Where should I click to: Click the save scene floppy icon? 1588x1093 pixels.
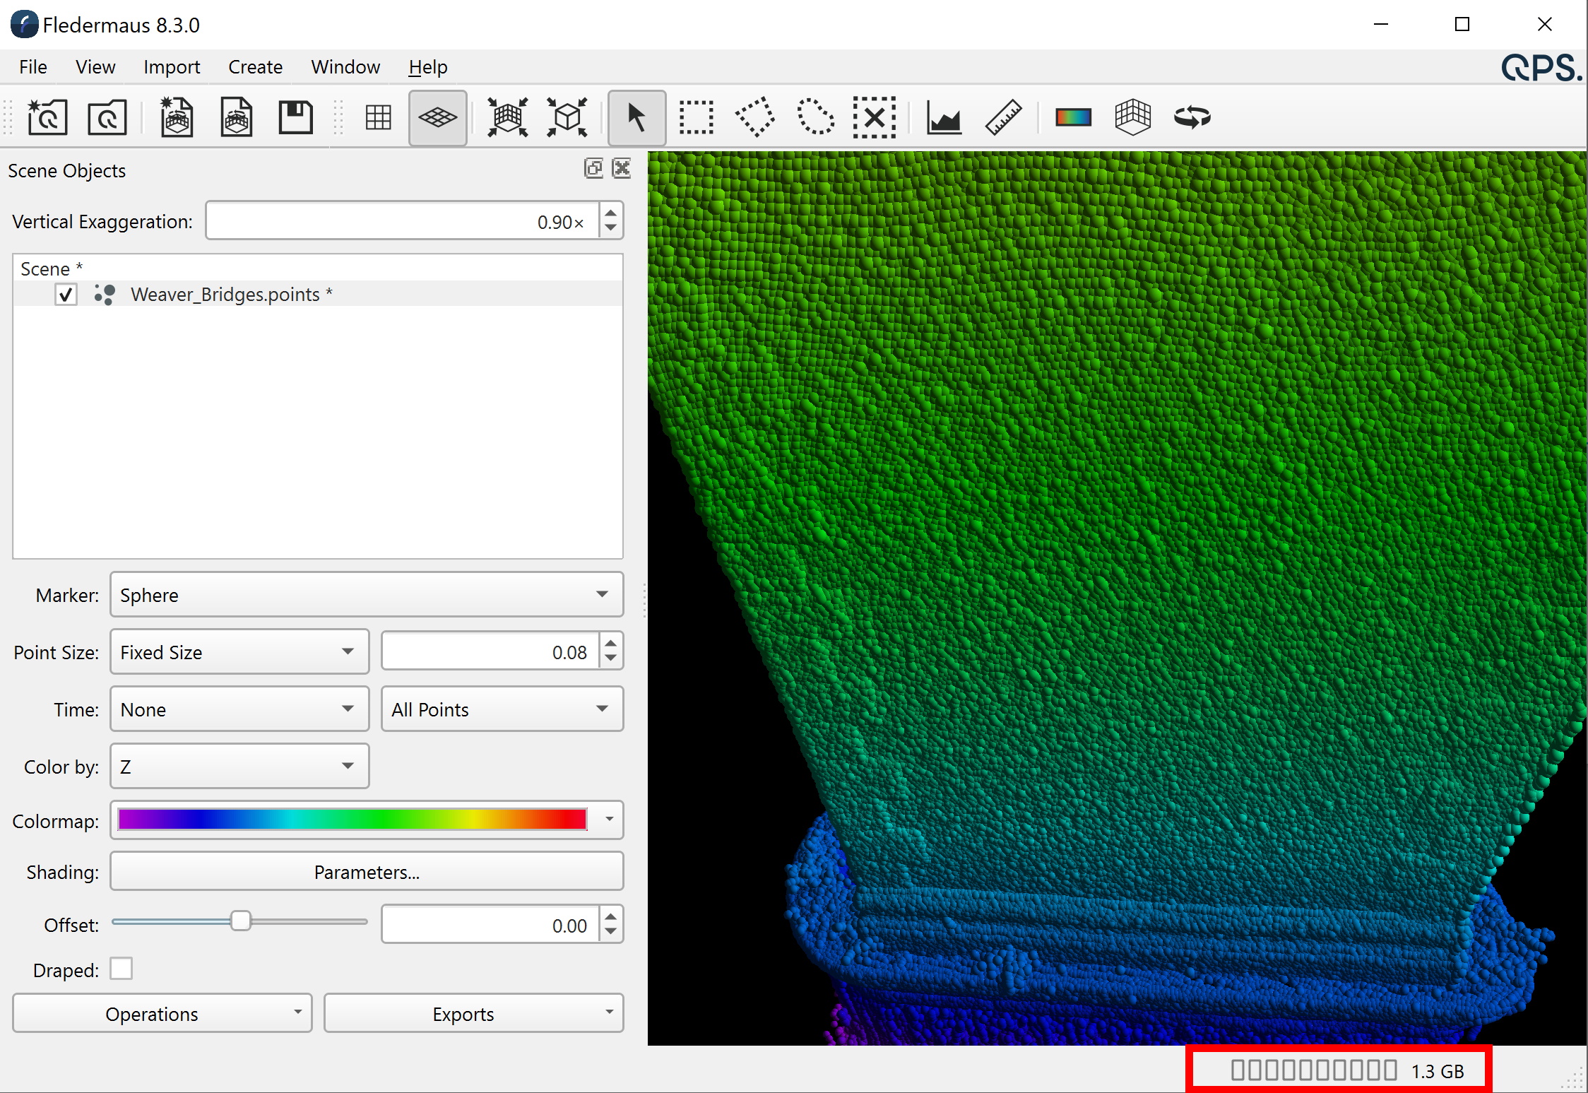tap(295, 117)
